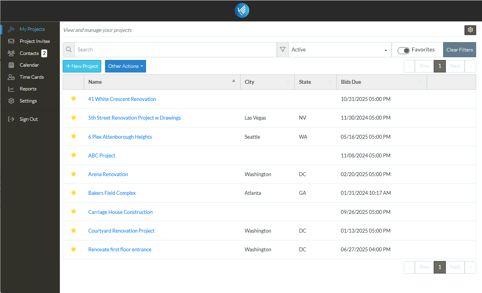Click the Reports chart icon in the sidebar
482x293 pixels.
11,89
